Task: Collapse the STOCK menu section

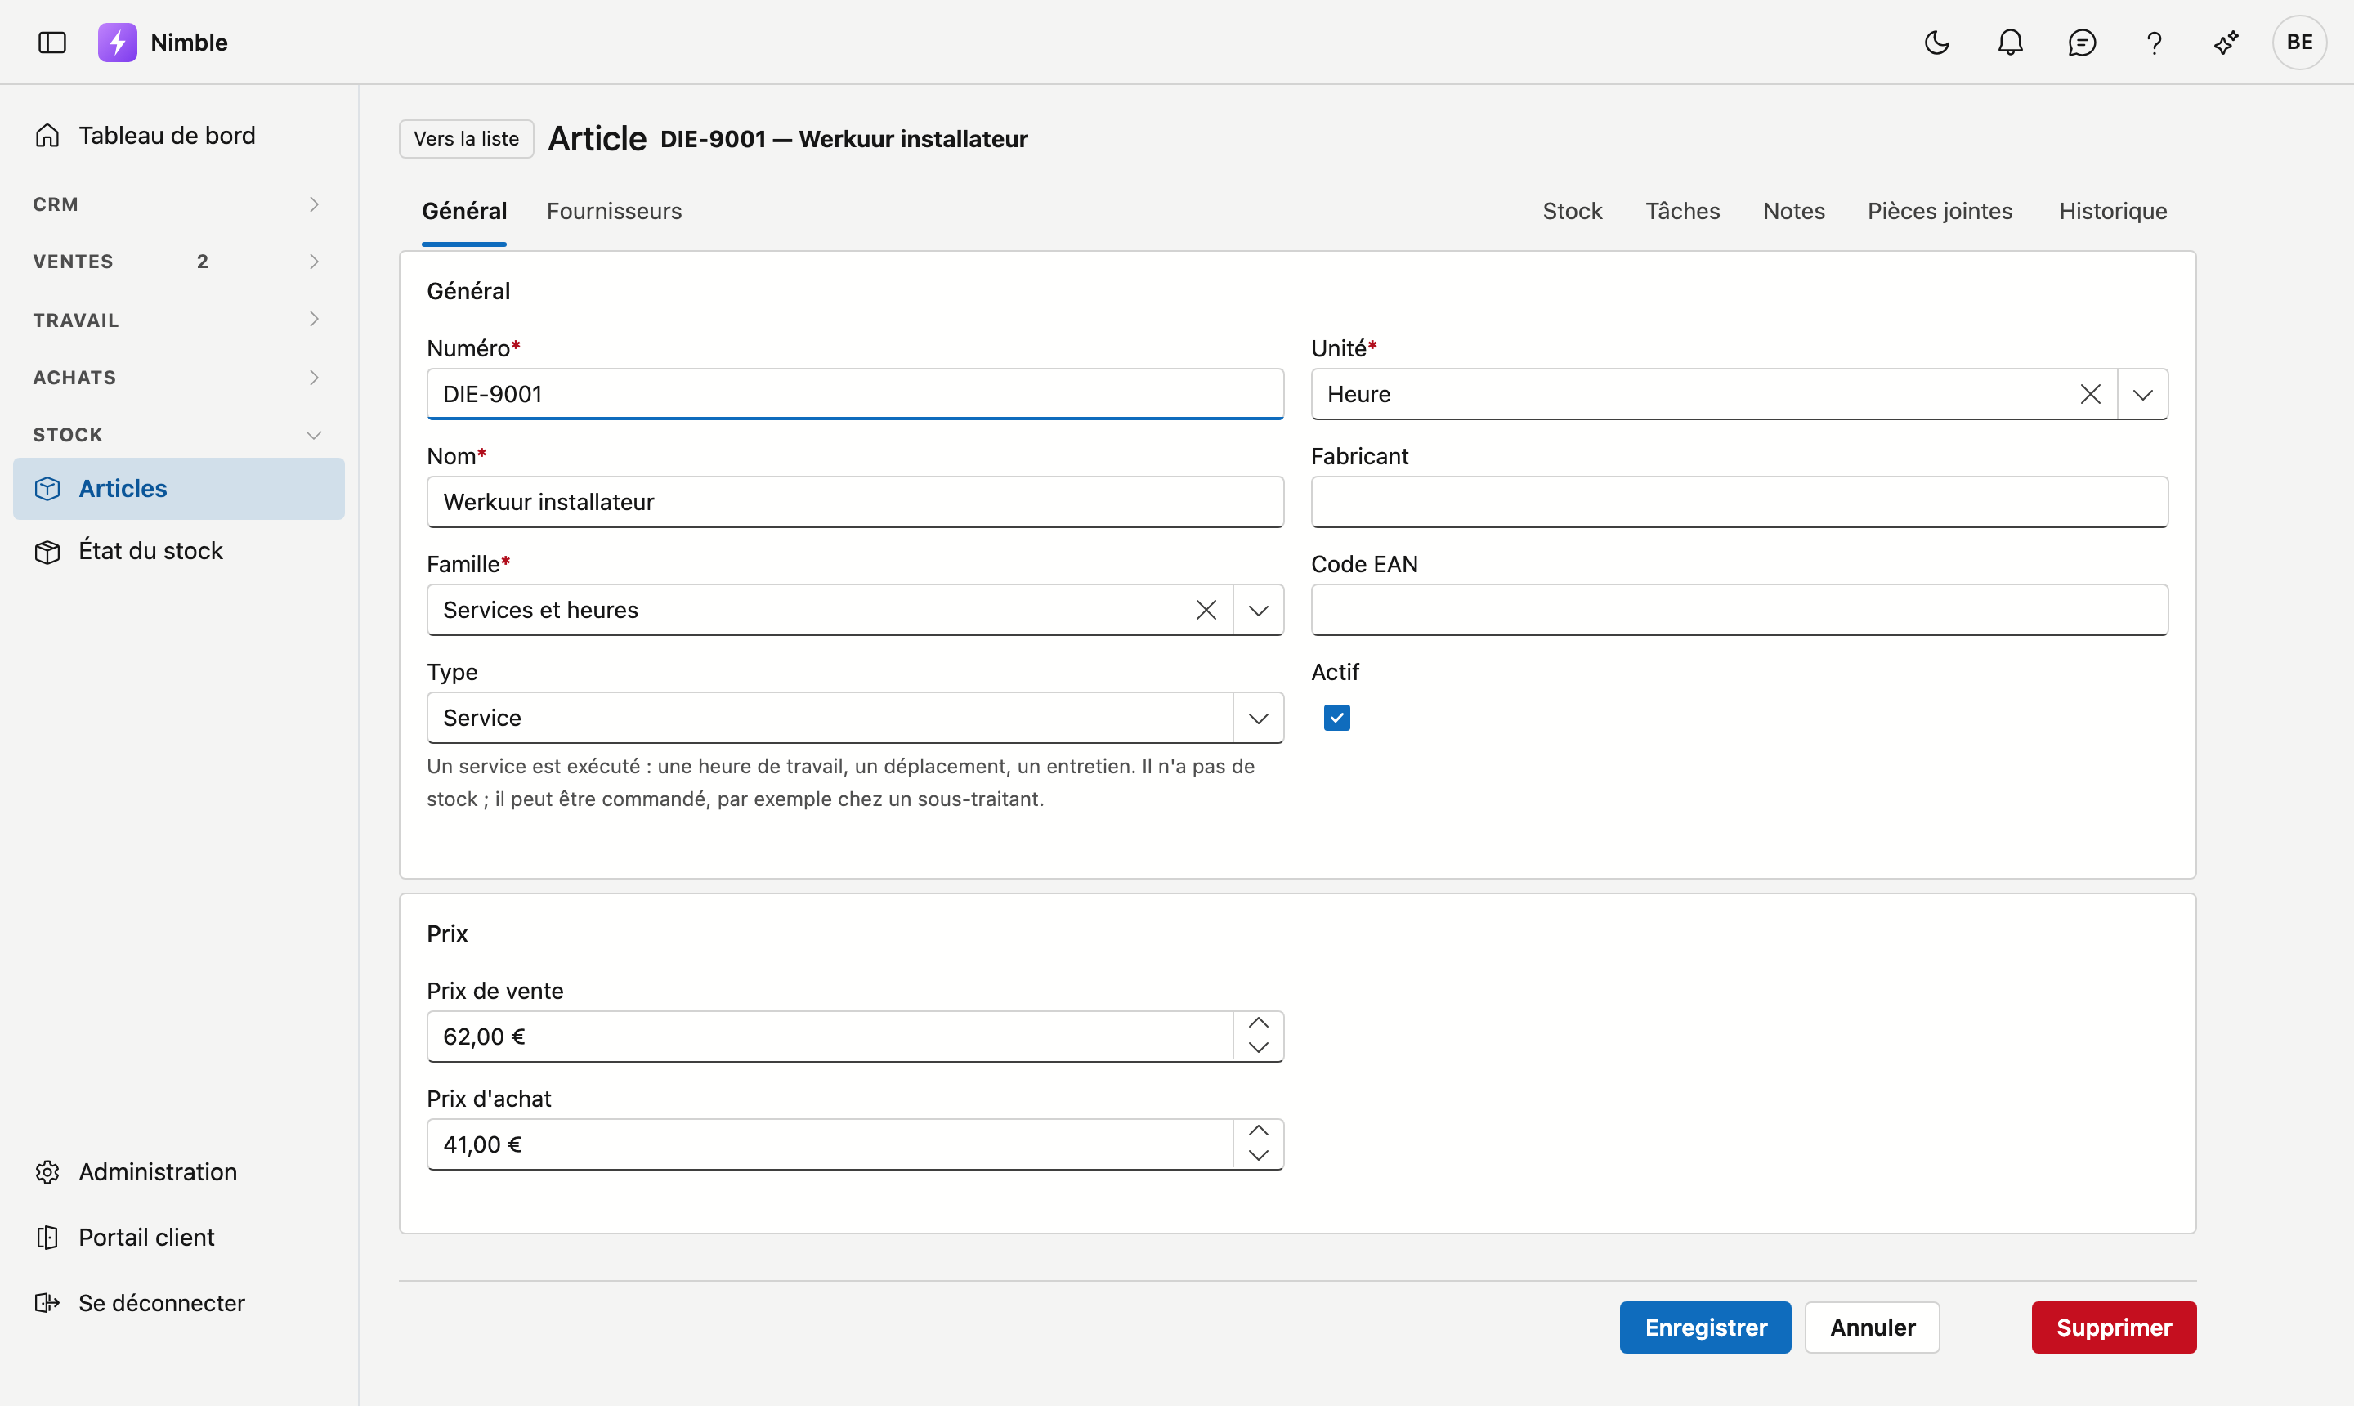Action: click(179, 435)
